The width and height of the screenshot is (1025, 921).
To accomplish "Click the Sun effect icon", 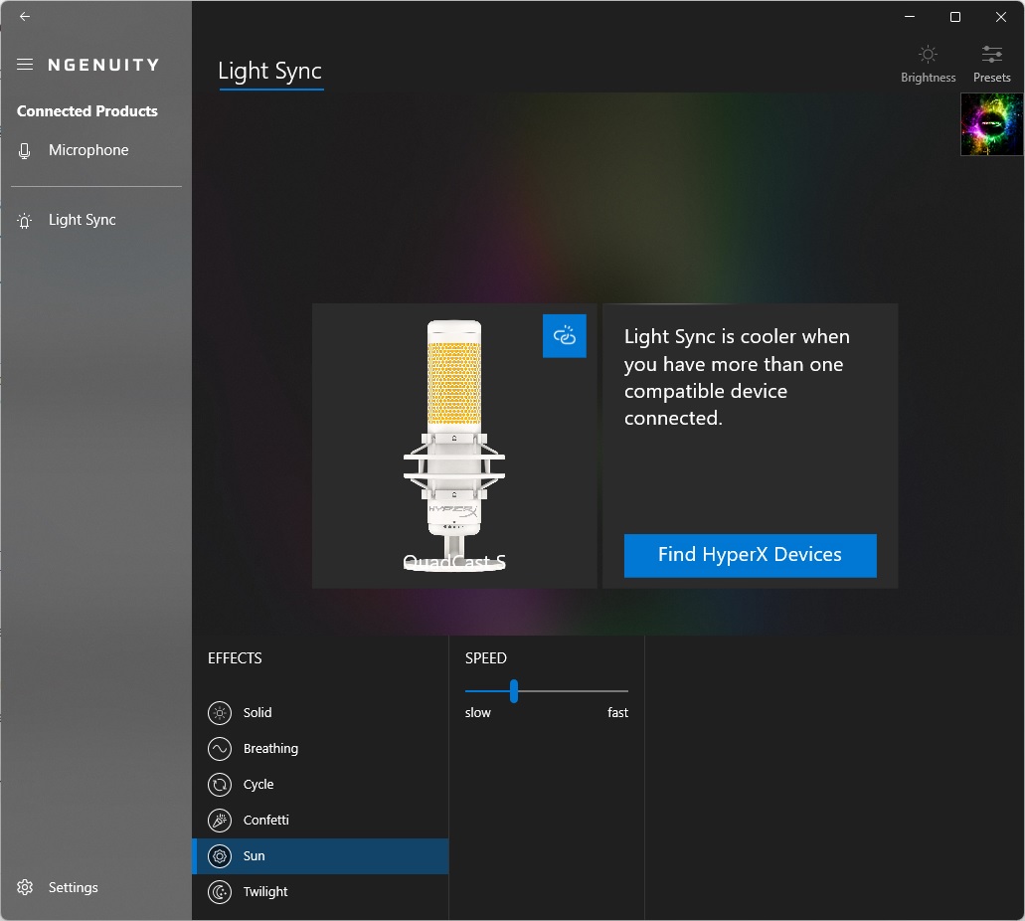I will tap(220, 855).
